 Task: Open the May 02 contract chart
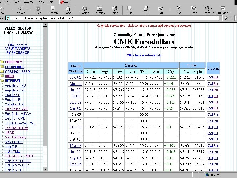pyautogui.click(x=76, y=84)
